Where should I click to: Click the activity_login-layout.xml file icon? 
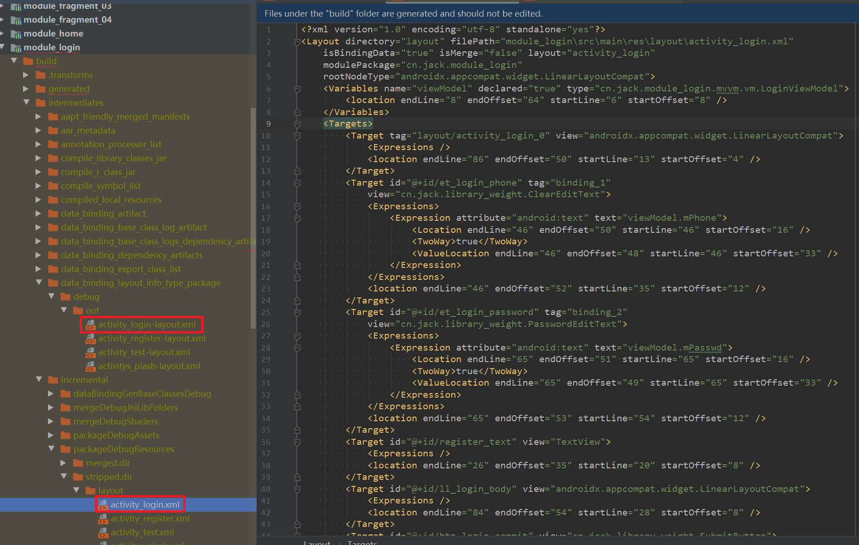(x=90, y=325)
